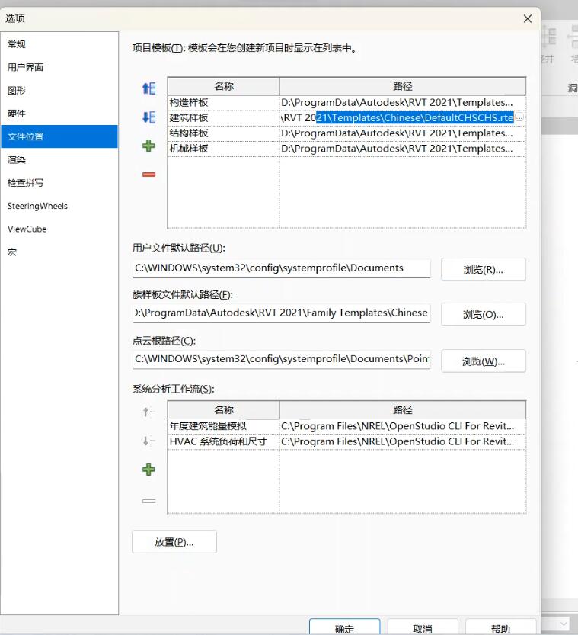This screenshot has width=578, height=635.
Task: Click the grey workflow remove minus icon
Action: [148, 501]
